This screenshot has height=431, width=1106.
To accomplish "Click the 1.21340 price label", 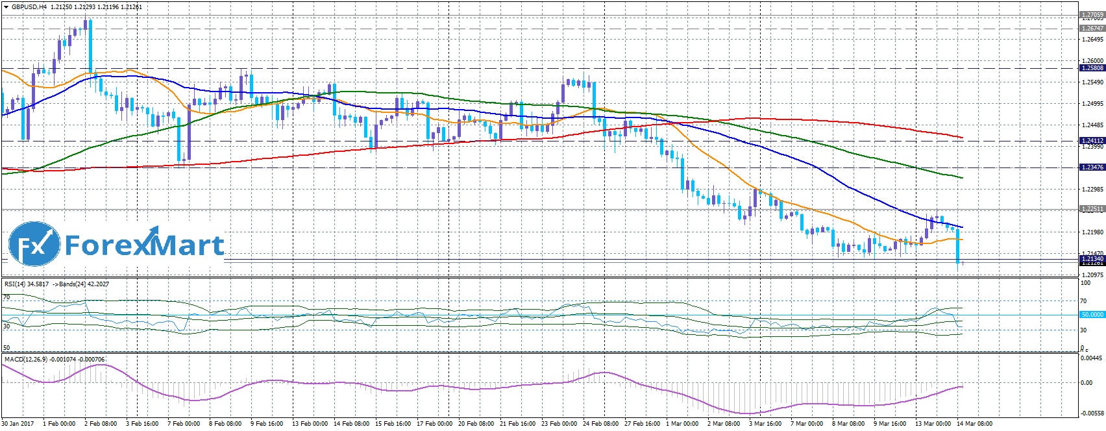I will point(1091,259).
